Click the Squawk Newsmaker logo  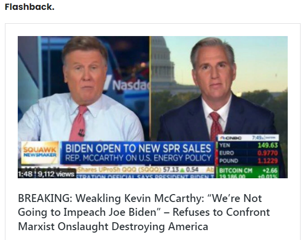click(x=40, y=153)
